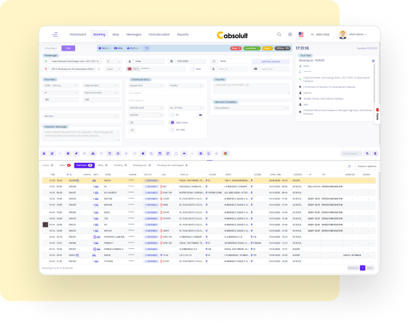Click the Operator Message text area

(x=80, y=135)
